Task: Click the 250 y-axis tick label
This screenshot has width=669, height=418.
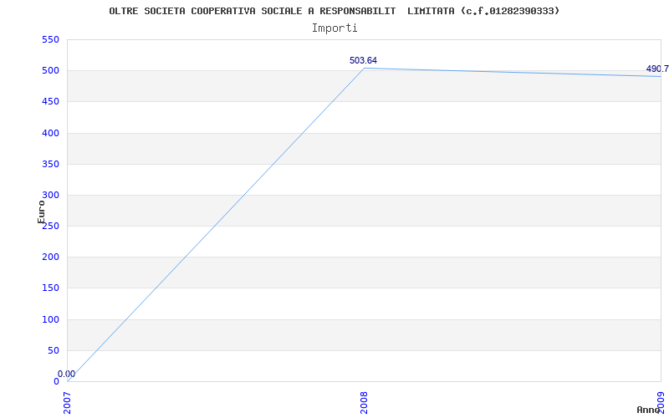Action: click(x=50, y=226)
